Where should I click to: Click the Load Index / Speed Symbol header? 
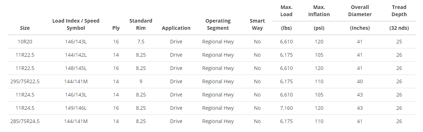76,24
